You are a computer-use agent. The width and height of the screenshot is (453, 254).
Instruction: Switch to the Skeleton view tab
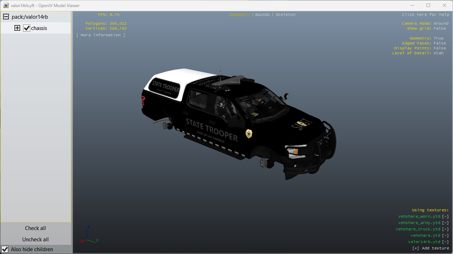285,15
